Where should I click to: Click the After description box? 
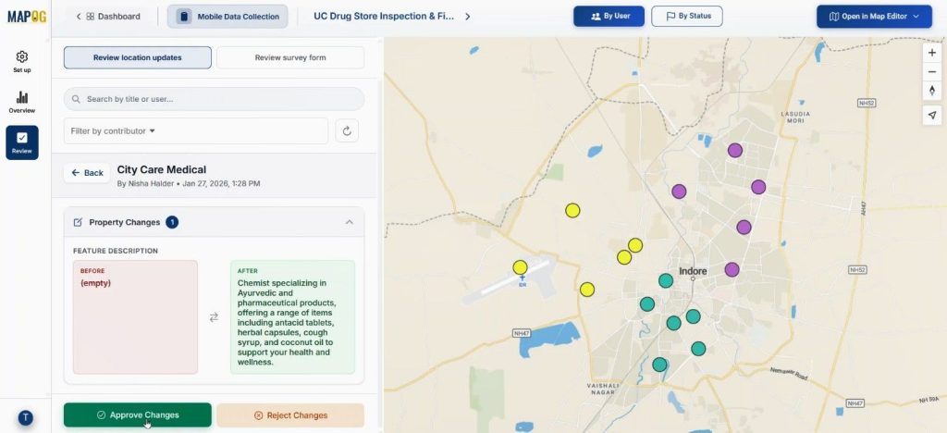coord(293,317)
